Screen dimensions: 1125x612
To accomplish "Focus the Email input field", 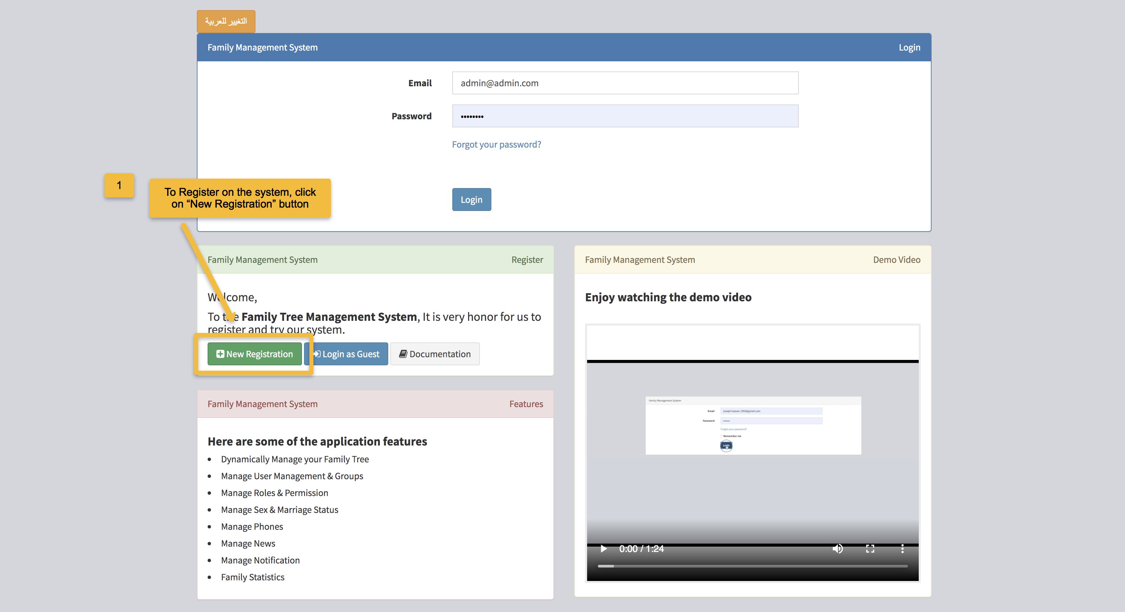I will (625, 83).
